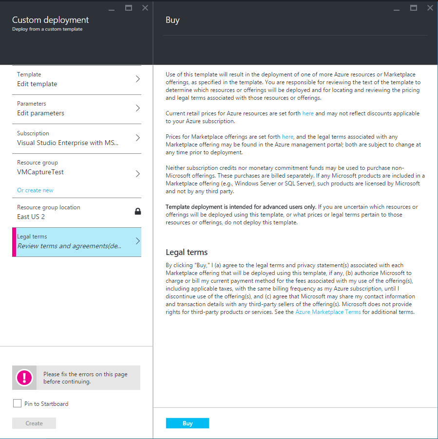Image resolution: width=438 pixels, height=439 pixels.
Task: Select the VMCaptureTest resource group text
Action: (40, 172)
